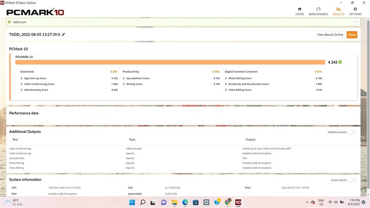Click View Result Online button
The image size is (370, 208).
[x=330, y=35]
